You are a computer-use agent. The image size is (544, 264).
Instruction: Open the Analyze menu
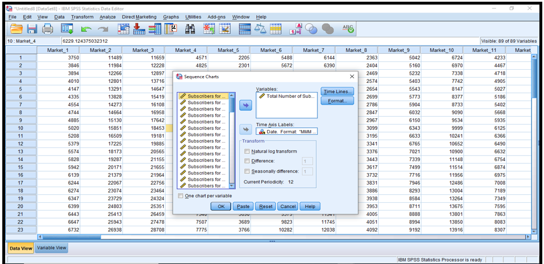coord(108,17)
